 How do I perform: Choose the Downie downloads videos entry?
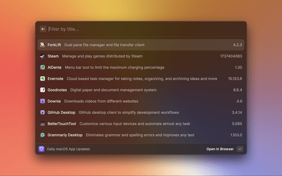(102, 101)
